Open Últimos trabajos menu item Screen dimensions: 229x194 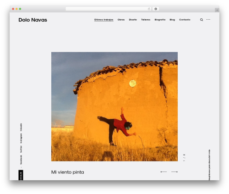pos(104,20)
